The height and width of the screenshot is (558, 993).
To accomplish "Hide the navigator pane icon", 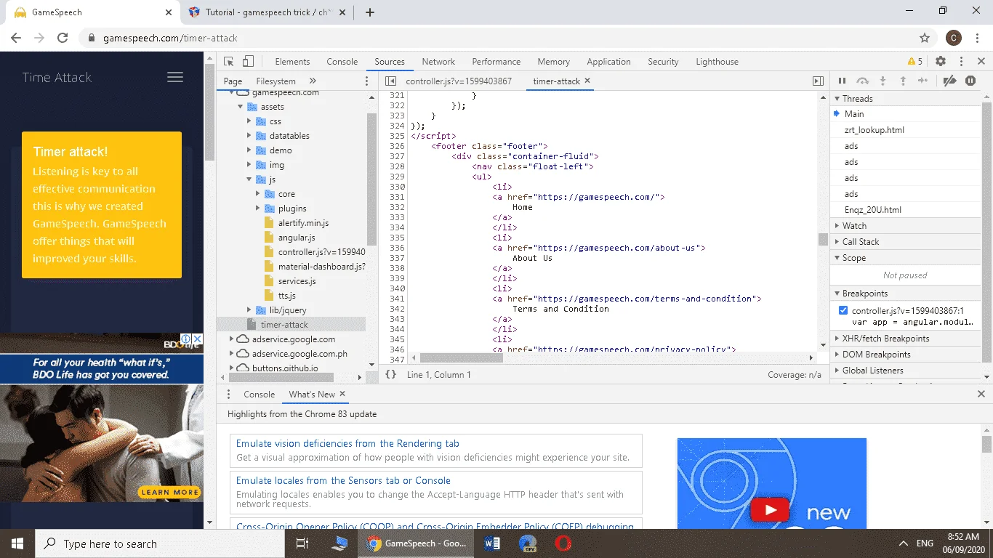I will [390, 81].
